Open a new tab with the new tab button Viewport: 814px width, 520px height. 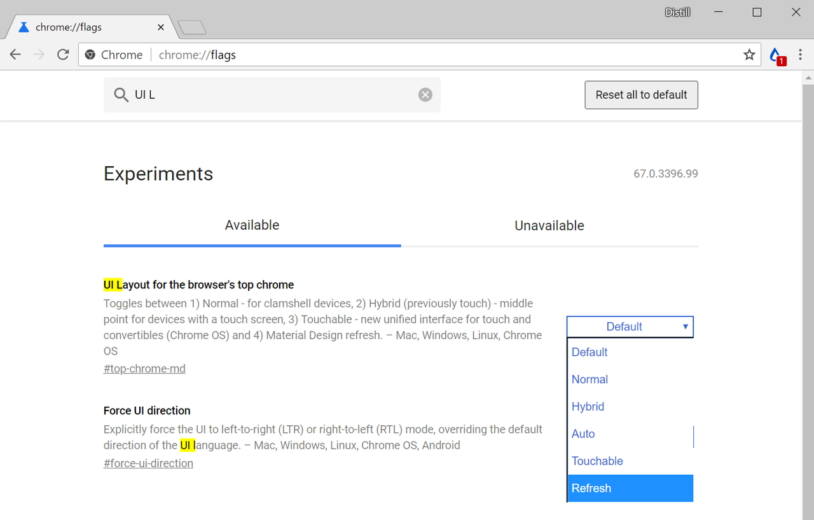[191, 27]
